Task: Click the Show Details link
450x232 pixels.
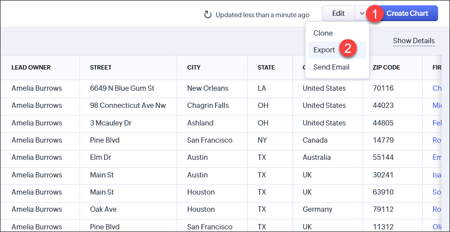Action: (414, 41)
